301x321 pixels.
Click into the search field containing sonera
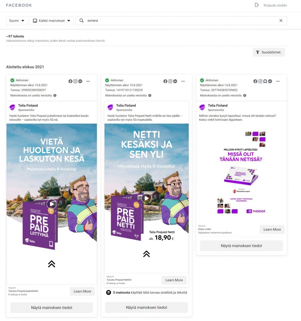tap(181, 21)
